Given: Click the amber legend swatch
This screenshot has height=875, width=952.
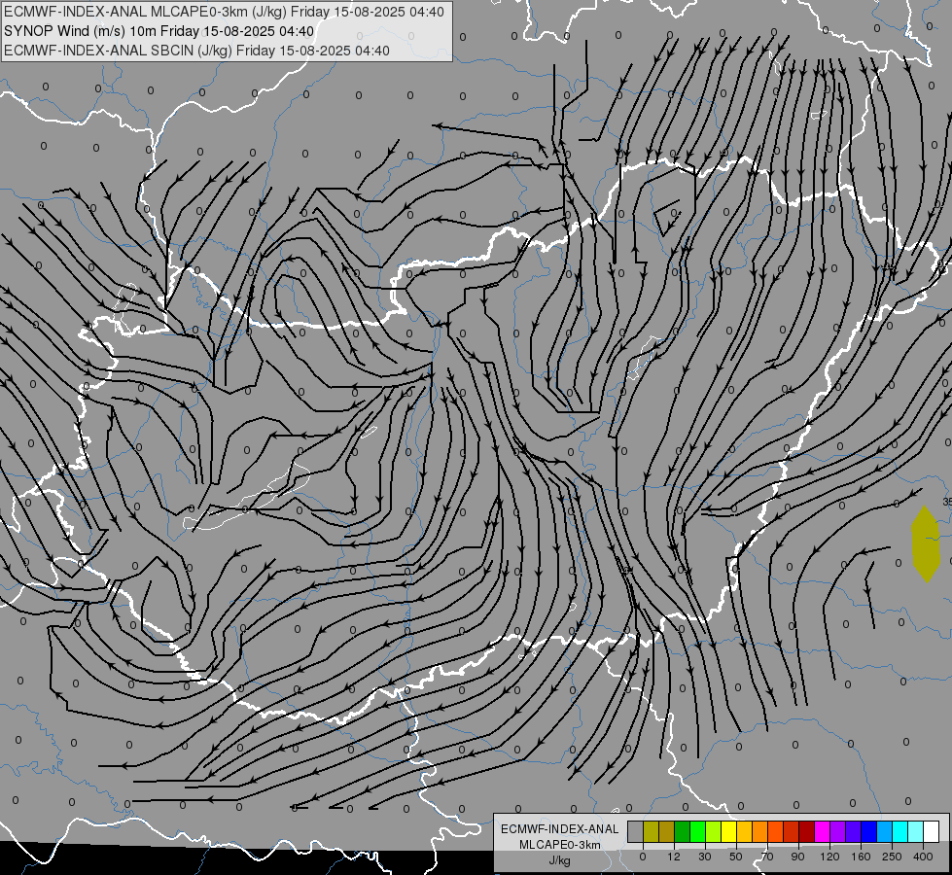Looking at the screenshot, I should 744,831.
